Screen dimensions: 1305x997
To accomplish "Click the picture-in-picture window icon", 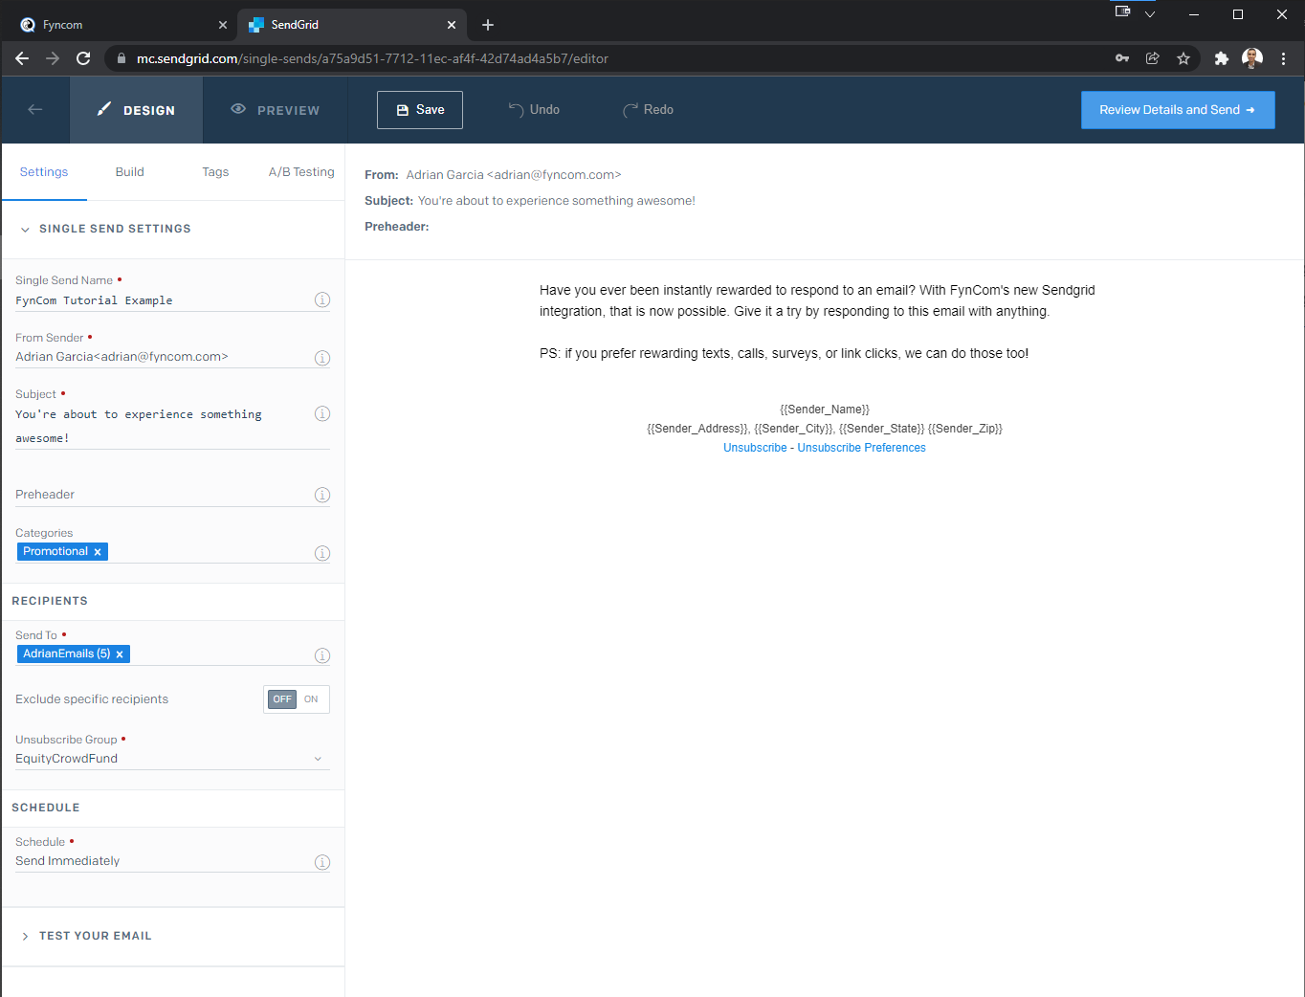I will tap(1123, 12).
